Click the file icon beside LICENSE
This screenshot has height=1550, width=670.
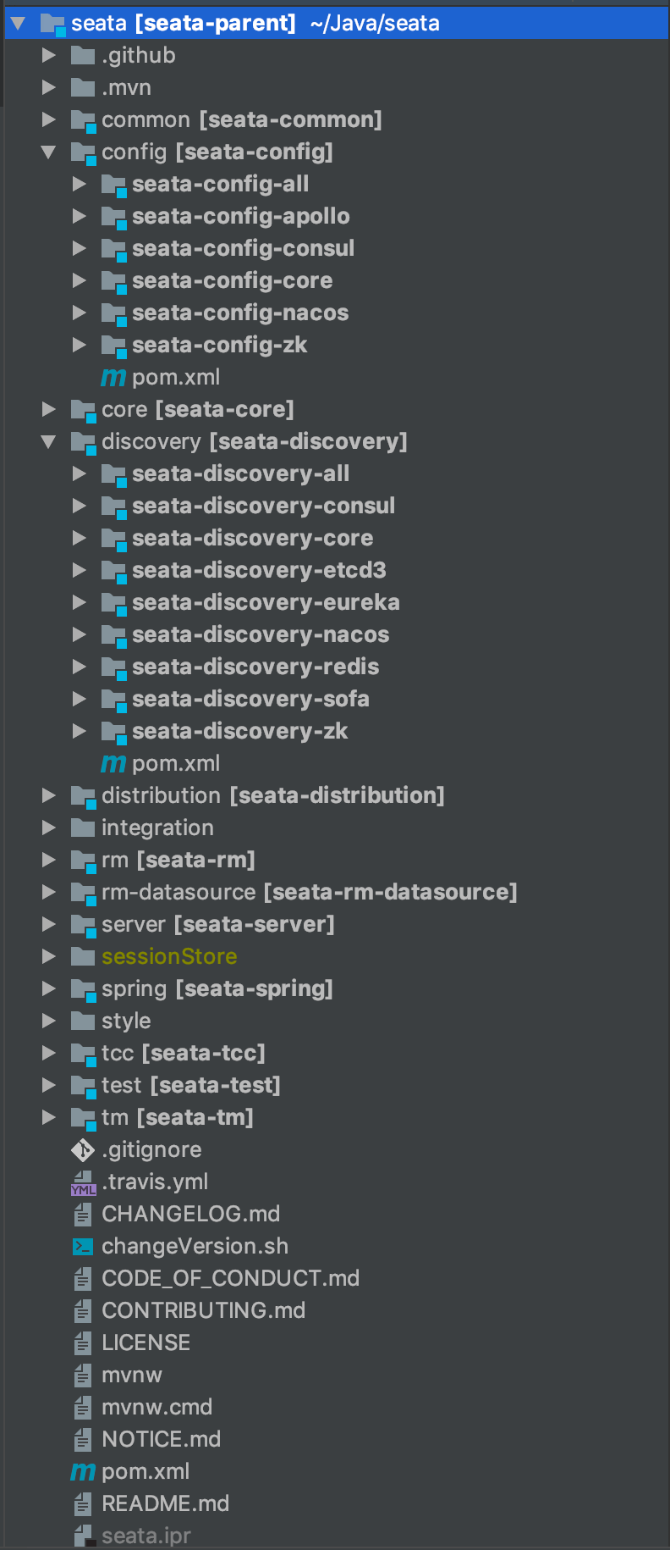point(83,1343)
